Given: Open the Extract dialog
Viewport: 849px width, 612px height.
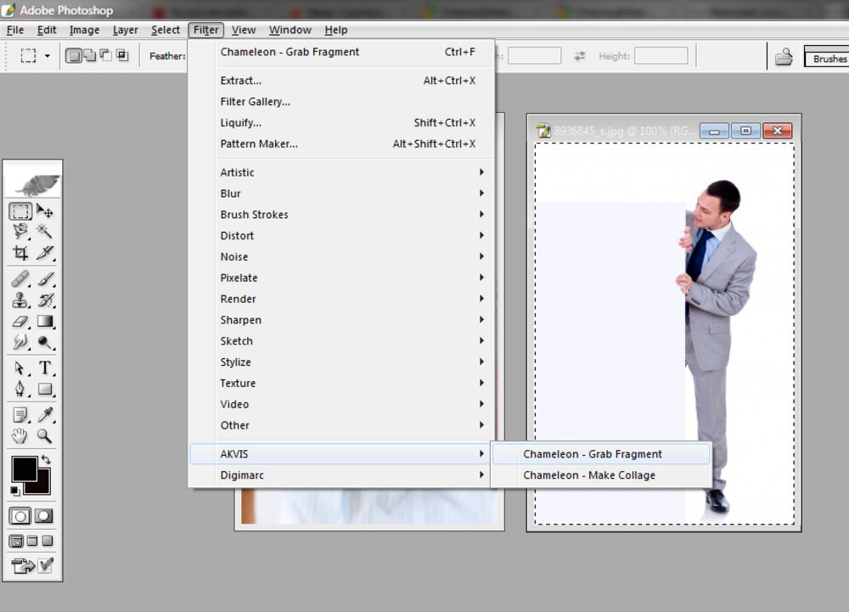Looking at the screenshot, I should (341, 80).
